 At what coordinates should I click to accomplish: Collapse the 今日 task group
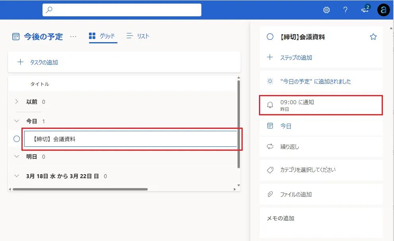tap(16, 121)
